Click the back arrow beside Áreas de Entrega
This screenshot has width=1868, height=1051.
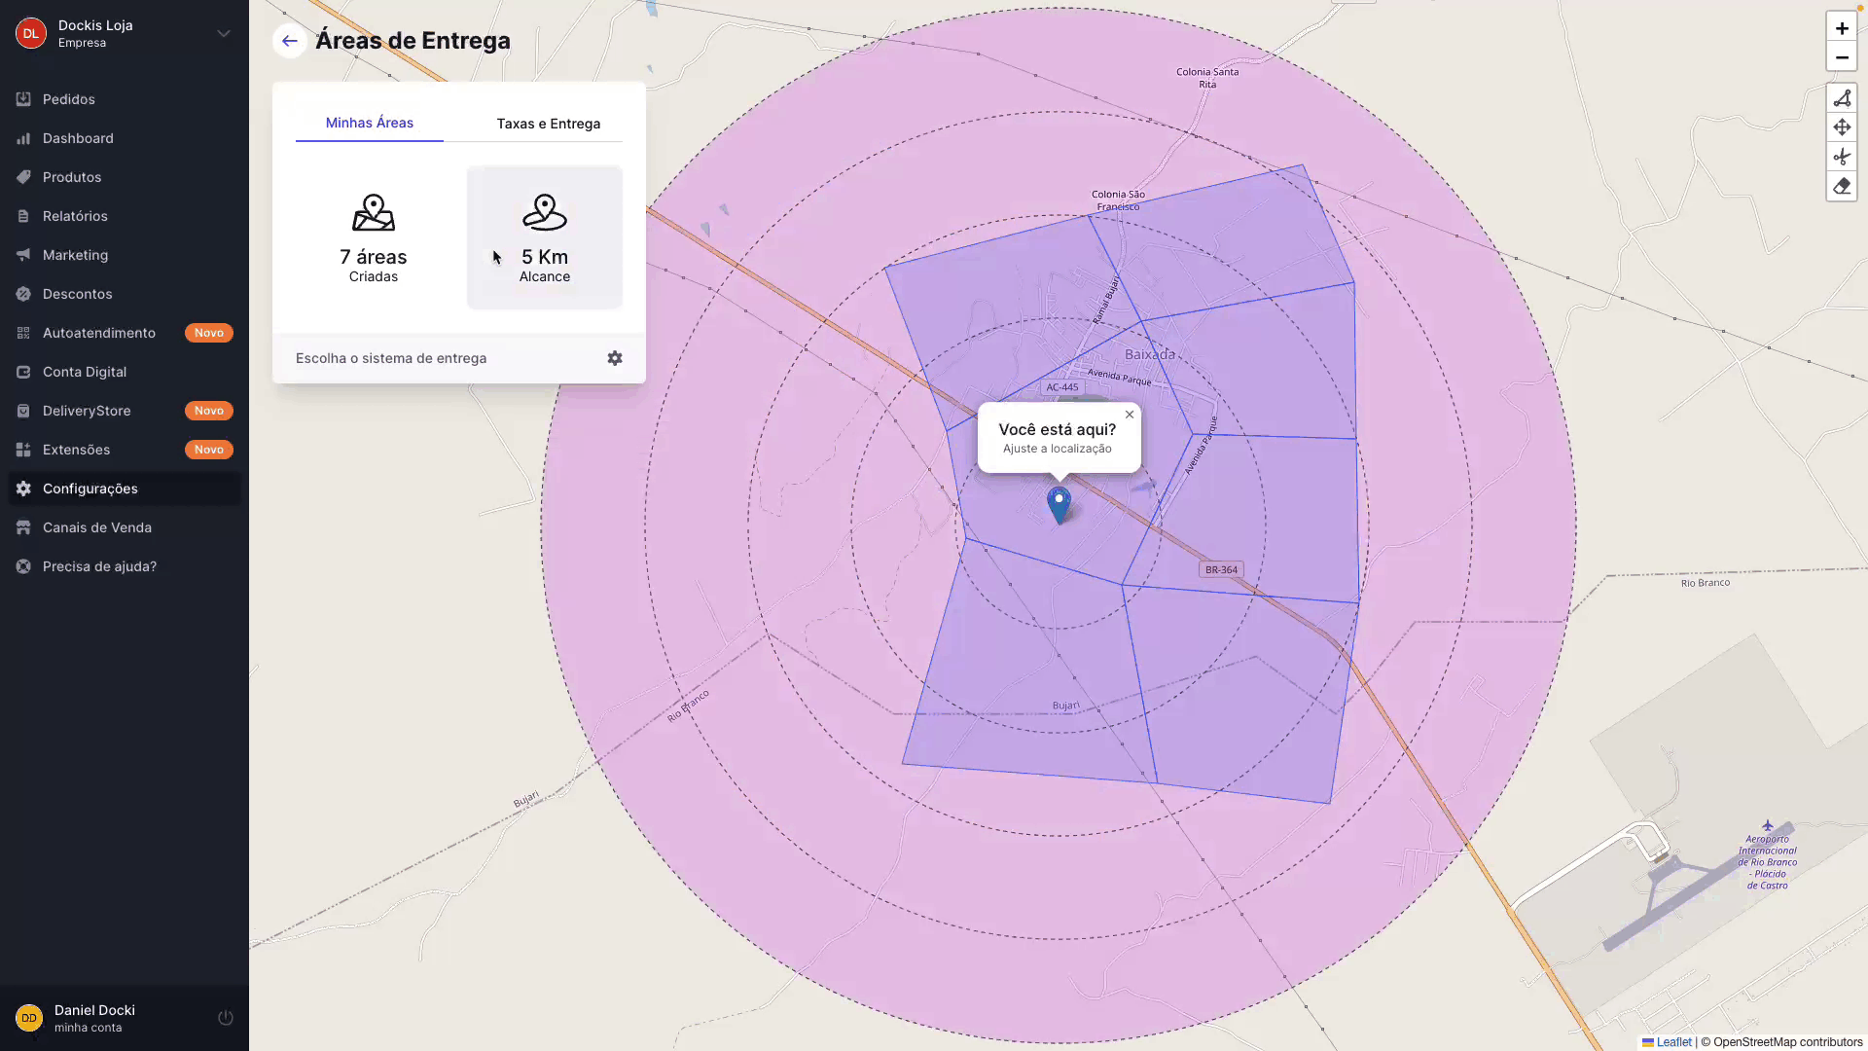(289, 41)
